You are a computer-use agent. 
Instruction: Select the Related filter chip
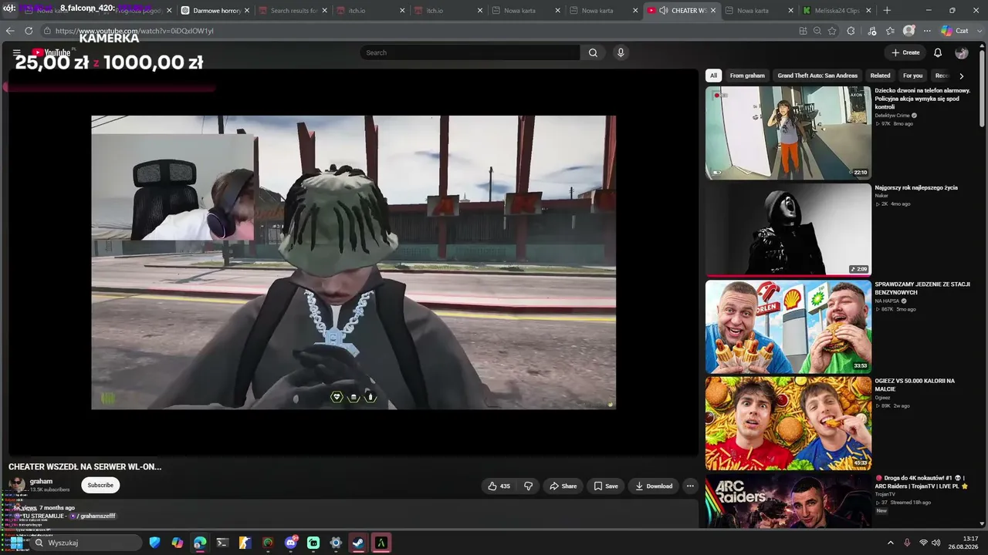(x=880, y=76)
